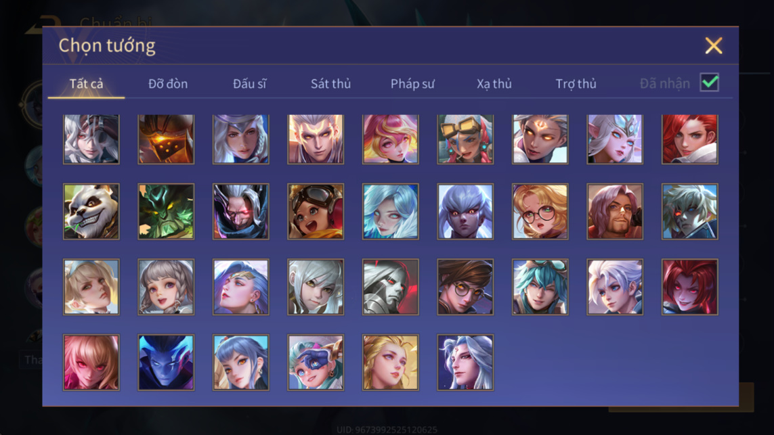Image resolution: width=774 pixels, height=435 pixels.
Task: Select the teal-haired boy with goggles
Action: pos(540,287)
